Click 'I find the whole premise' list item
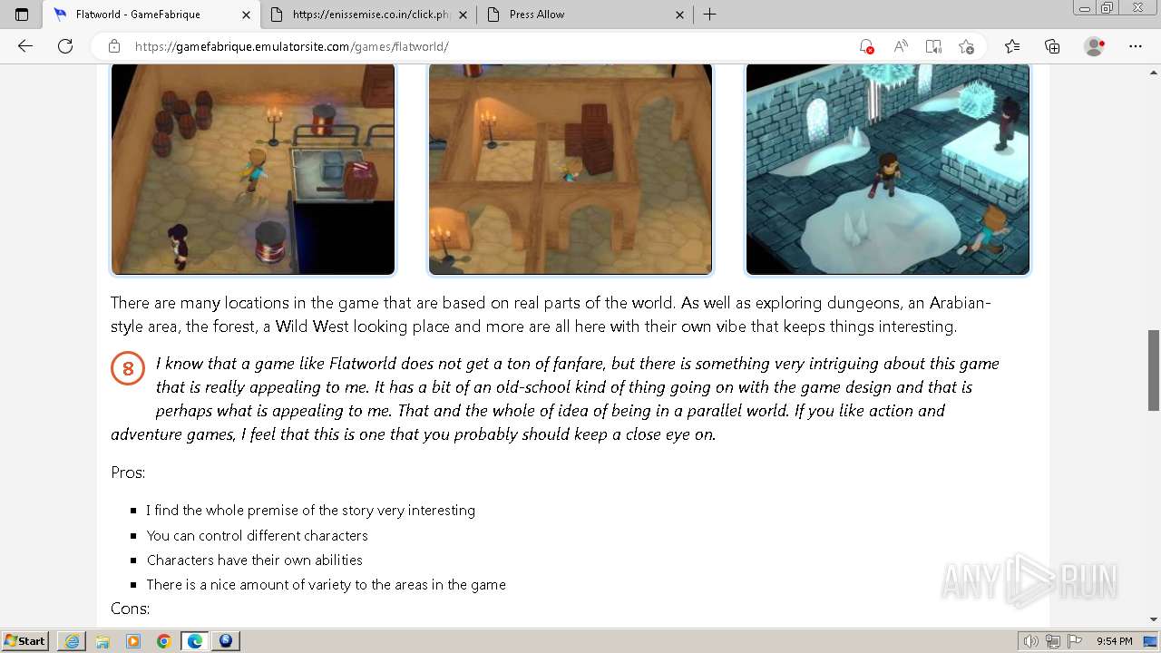Image resolution: width=1161 pixels, height=653 pixels. tap(310, 511)
